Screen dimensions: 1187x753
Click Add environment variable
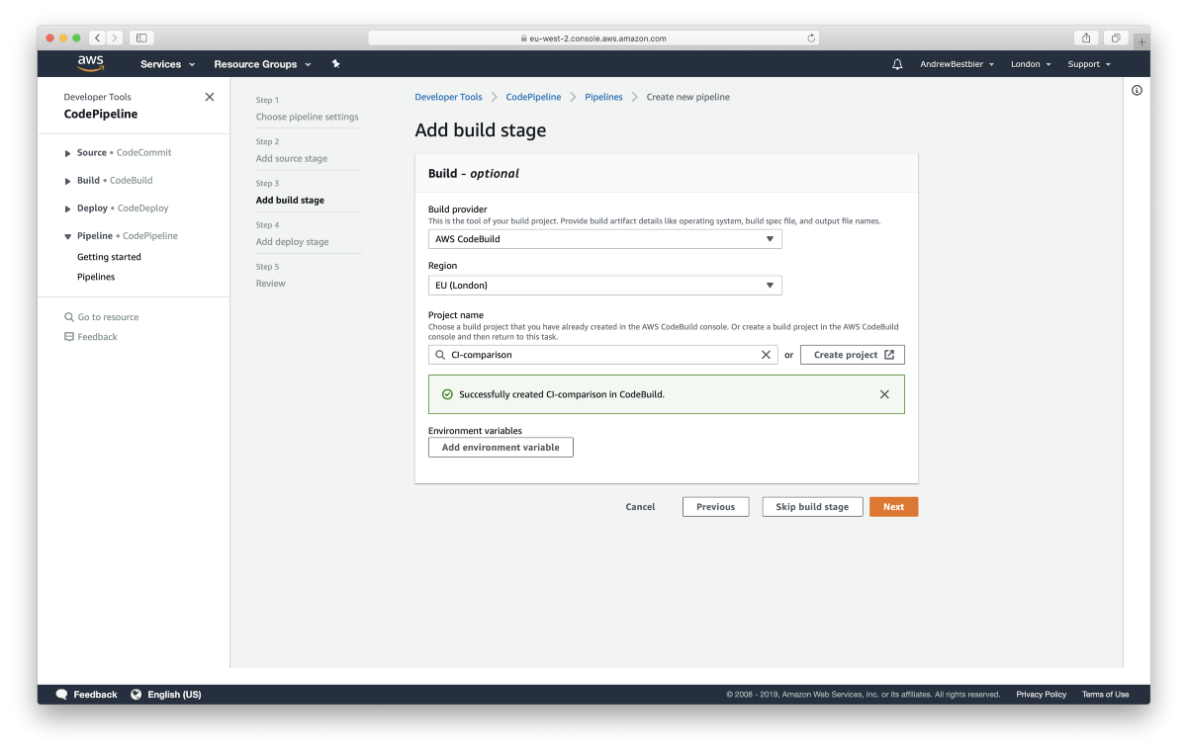click(x=501, y=448)
